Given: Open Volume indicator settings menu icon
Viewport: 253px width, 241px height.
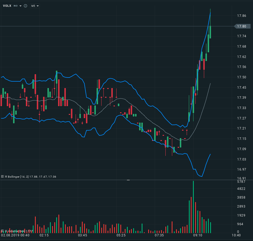Looking at the screenshot, I should [x=2, y=231].
